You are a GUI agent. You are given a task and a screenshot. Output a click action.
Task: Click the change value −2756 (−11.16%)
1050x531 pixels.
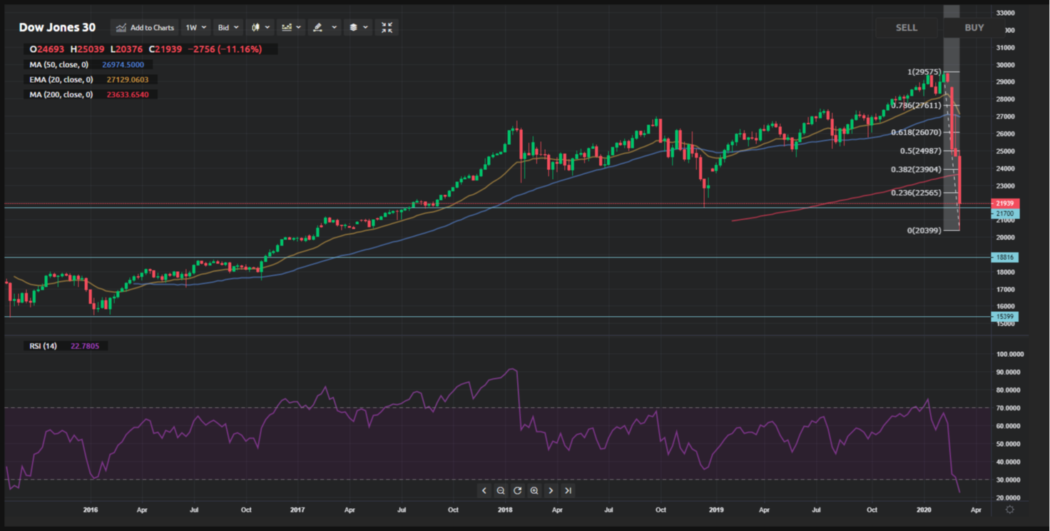pos(226,49)
